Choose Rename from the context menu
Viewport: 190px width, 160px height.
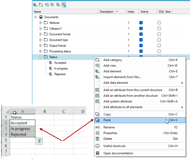(140, 127)
